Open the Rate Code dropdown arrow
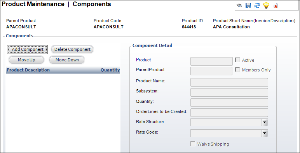Image resolution: width=300 pixels, height=153 pixels. (x=265, y=133)
